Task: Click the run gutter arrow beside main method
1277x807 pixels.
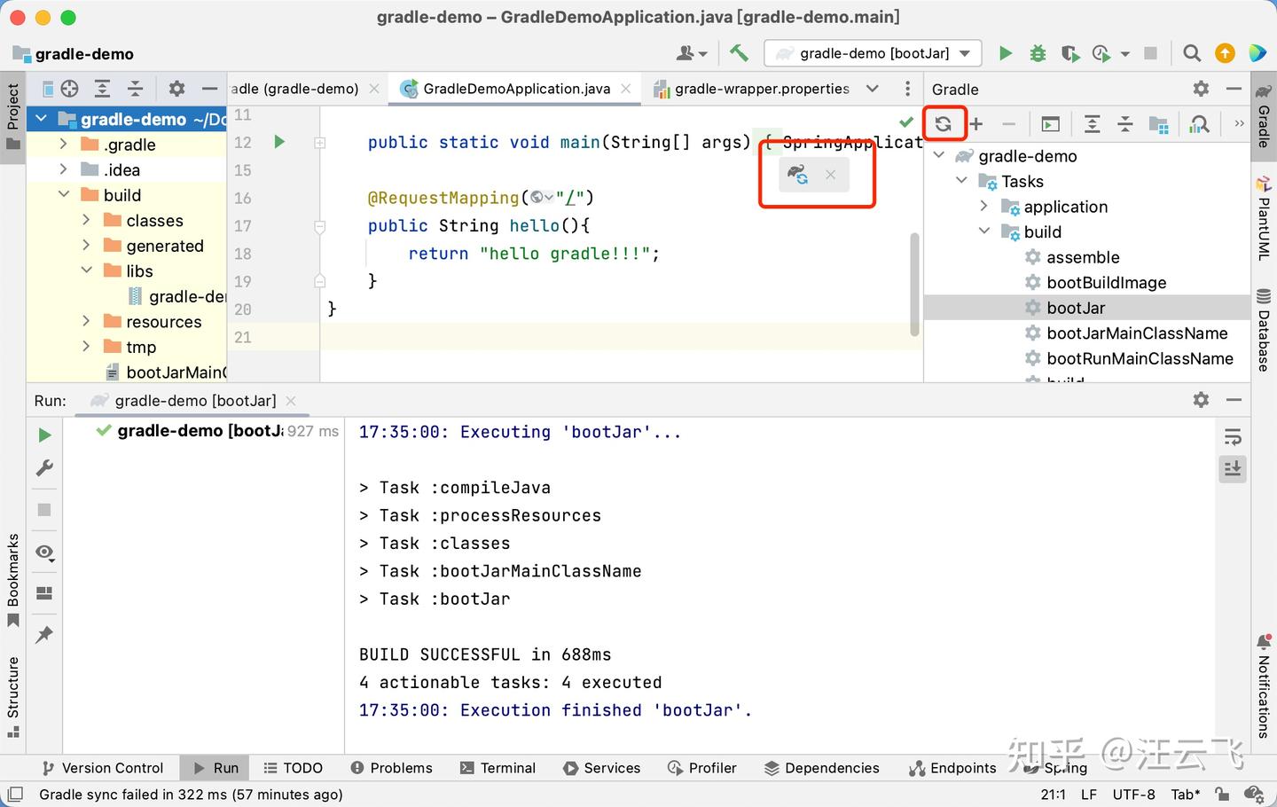Action: point(279,142)
